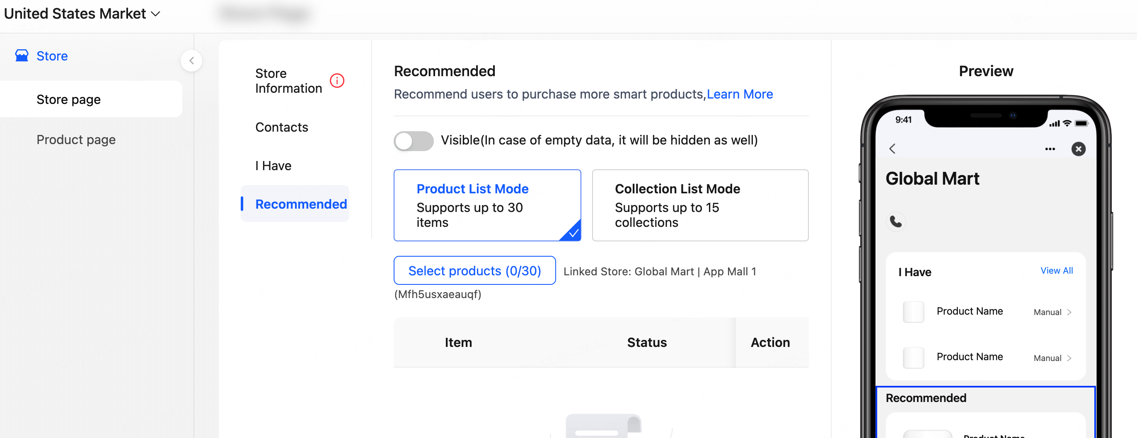Switch to the Contacts section
Viewport: 1137px width, 438px height.
[x=281, y=127]
